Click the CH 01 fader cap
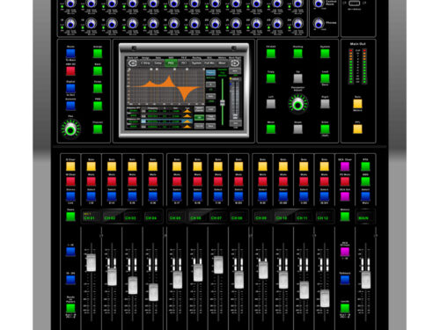 tap(92, 262)
